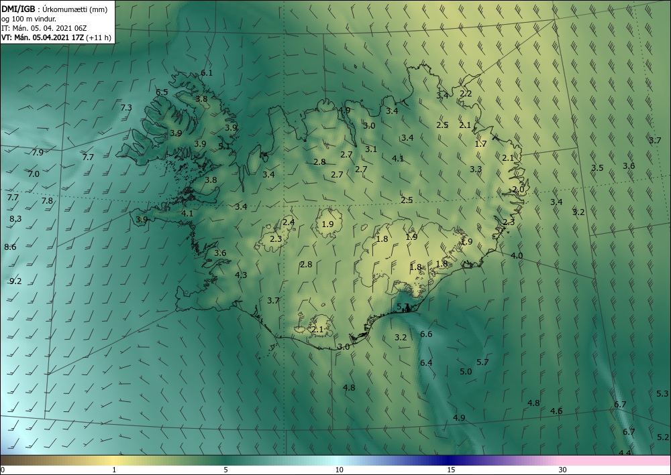This screenshot has width=671, height=475.
Task: Click the dark navy segment of the colour scale
Action: click(447, 460)
